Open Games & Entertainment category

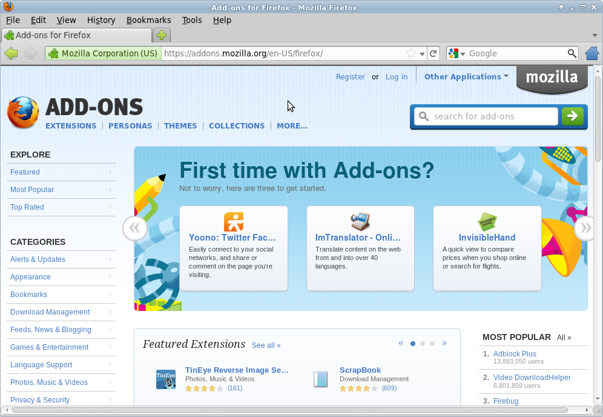point(61,347)
